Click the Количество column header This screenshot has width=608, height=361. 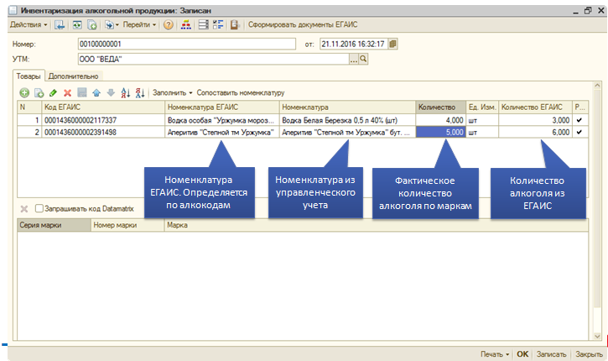pyautogui.click(x=440, y=107)
